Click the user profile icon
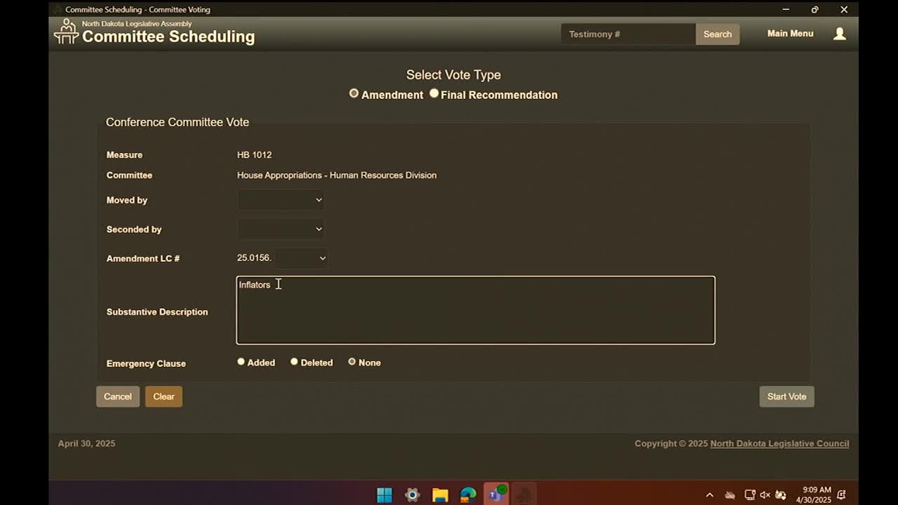898x505 pixels. pos(839,34)
